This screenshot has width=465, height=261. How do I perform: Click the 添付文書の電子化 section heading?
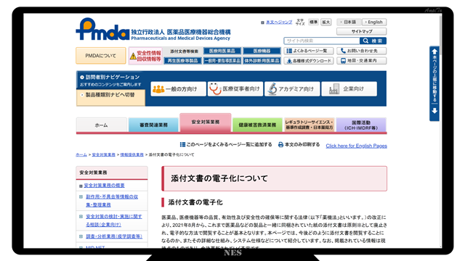pyautogui.click(x=195, y=202)
